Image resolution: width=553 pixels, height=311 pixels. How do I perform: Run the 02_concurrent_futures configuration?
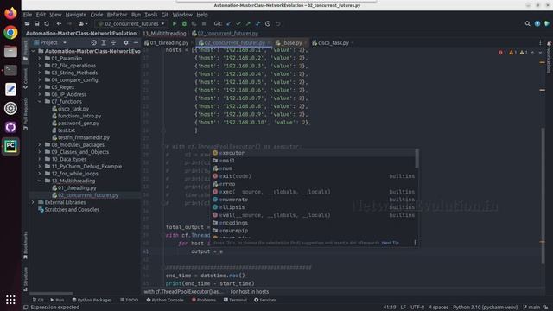point(175,23)
